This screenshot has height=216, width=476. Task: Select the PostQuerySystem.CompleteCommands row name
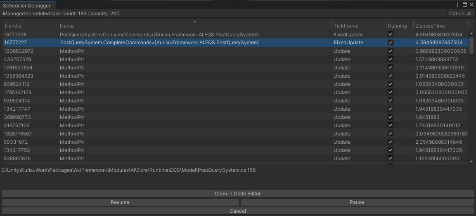click(x=160, y=43)
